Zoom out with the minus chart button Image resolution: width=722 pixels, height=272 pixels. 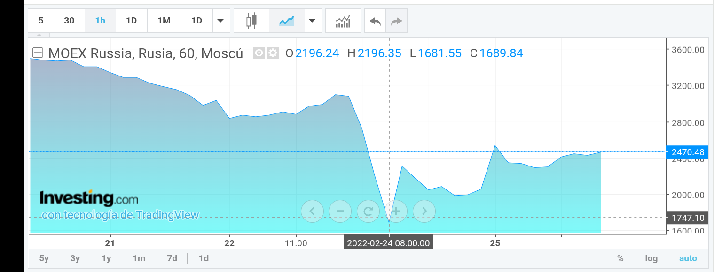click(x=340, y=211)
